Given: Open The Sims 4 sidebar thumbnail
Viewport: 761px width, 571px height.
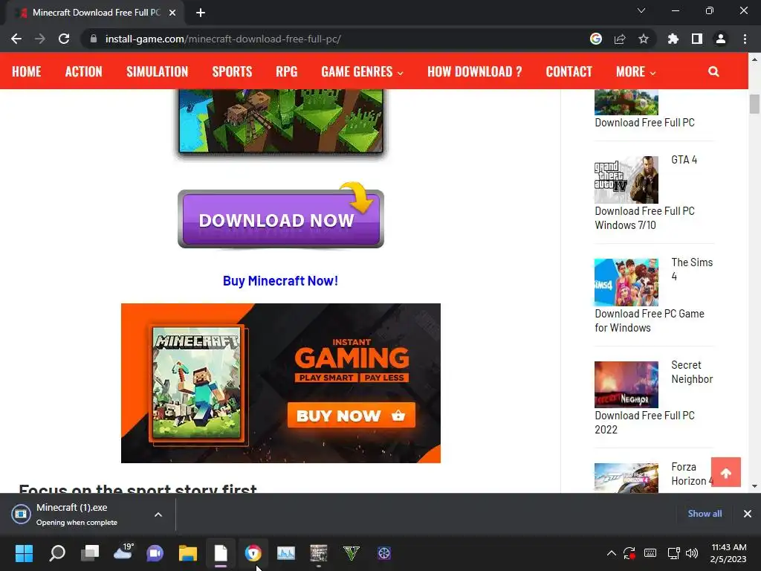Looking at the screenshot, I should point(626,282).
